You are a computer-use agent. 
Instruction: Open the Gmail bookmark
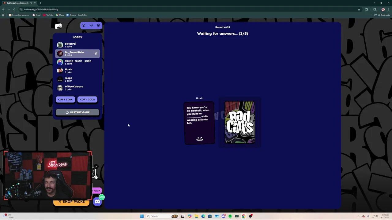click(36, 15)
